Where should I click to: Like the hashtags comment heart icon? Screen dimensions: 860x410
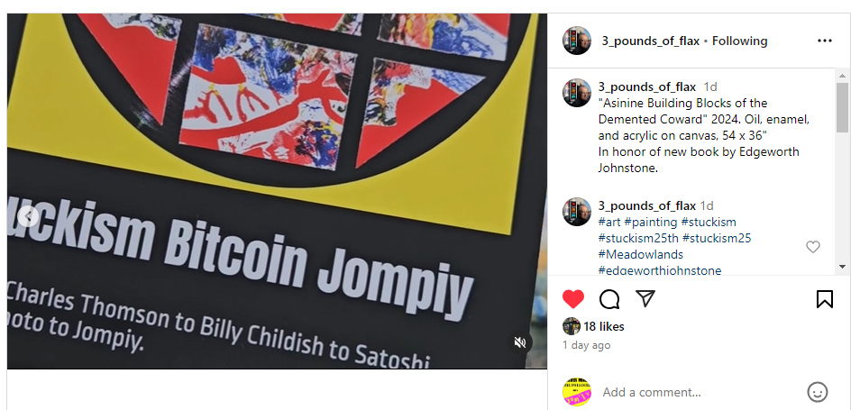(x=813, y=247)
